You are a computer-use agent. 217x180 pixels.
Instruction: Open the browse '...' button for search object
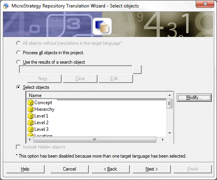(x=137, y=70)
